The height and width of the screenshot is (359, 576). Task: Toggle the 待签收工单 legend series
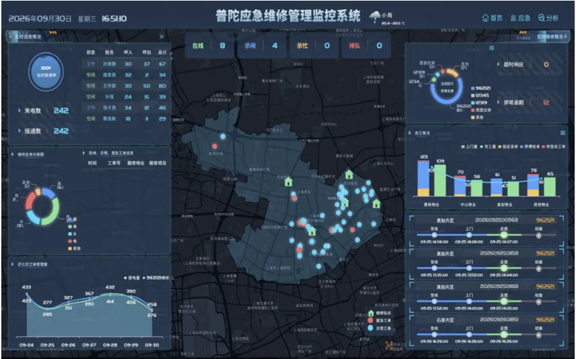(x=553, y=147)
